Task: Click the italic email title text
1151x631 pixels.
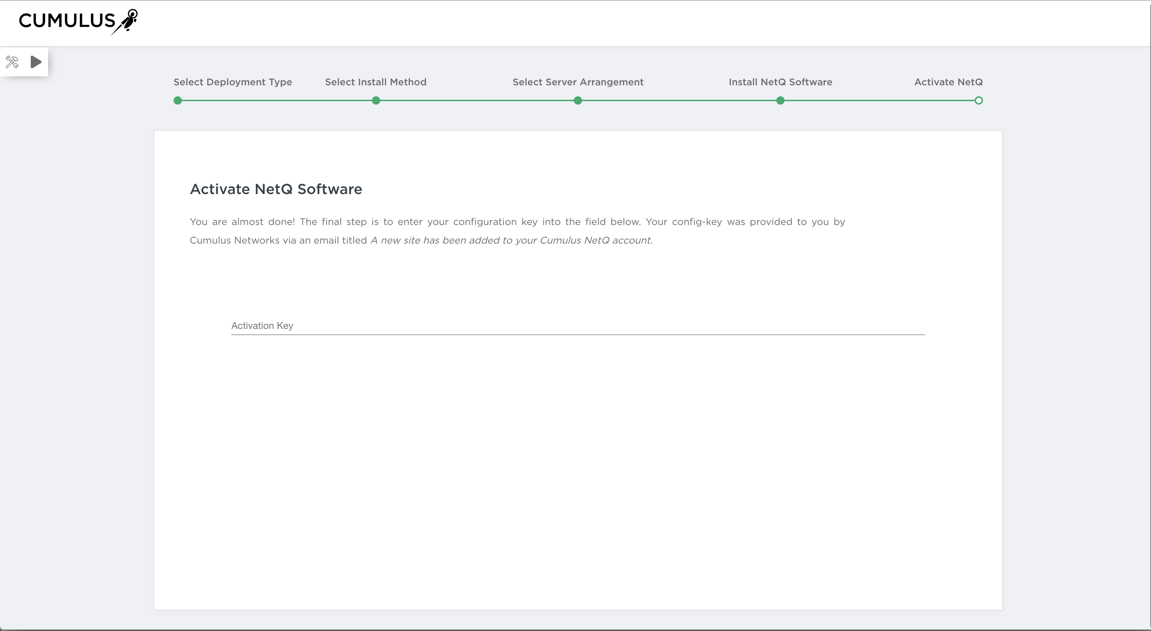Action: 511,240
